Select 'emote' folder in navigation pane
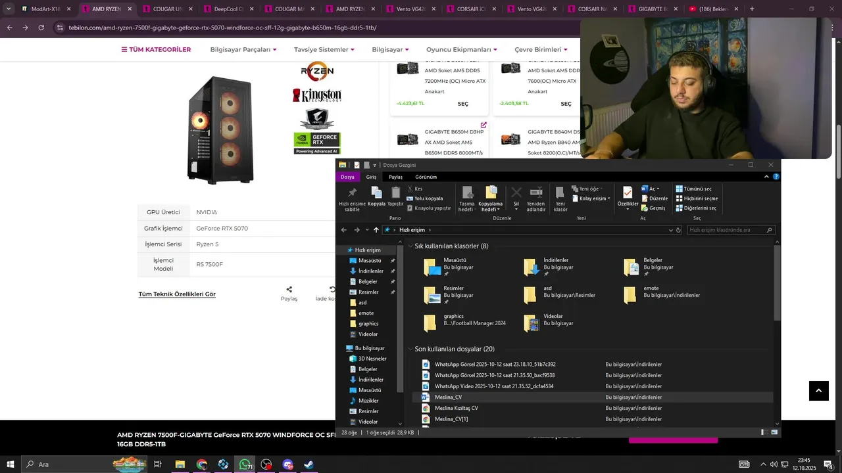Screen dimensions: 842x473 point(366,313)
